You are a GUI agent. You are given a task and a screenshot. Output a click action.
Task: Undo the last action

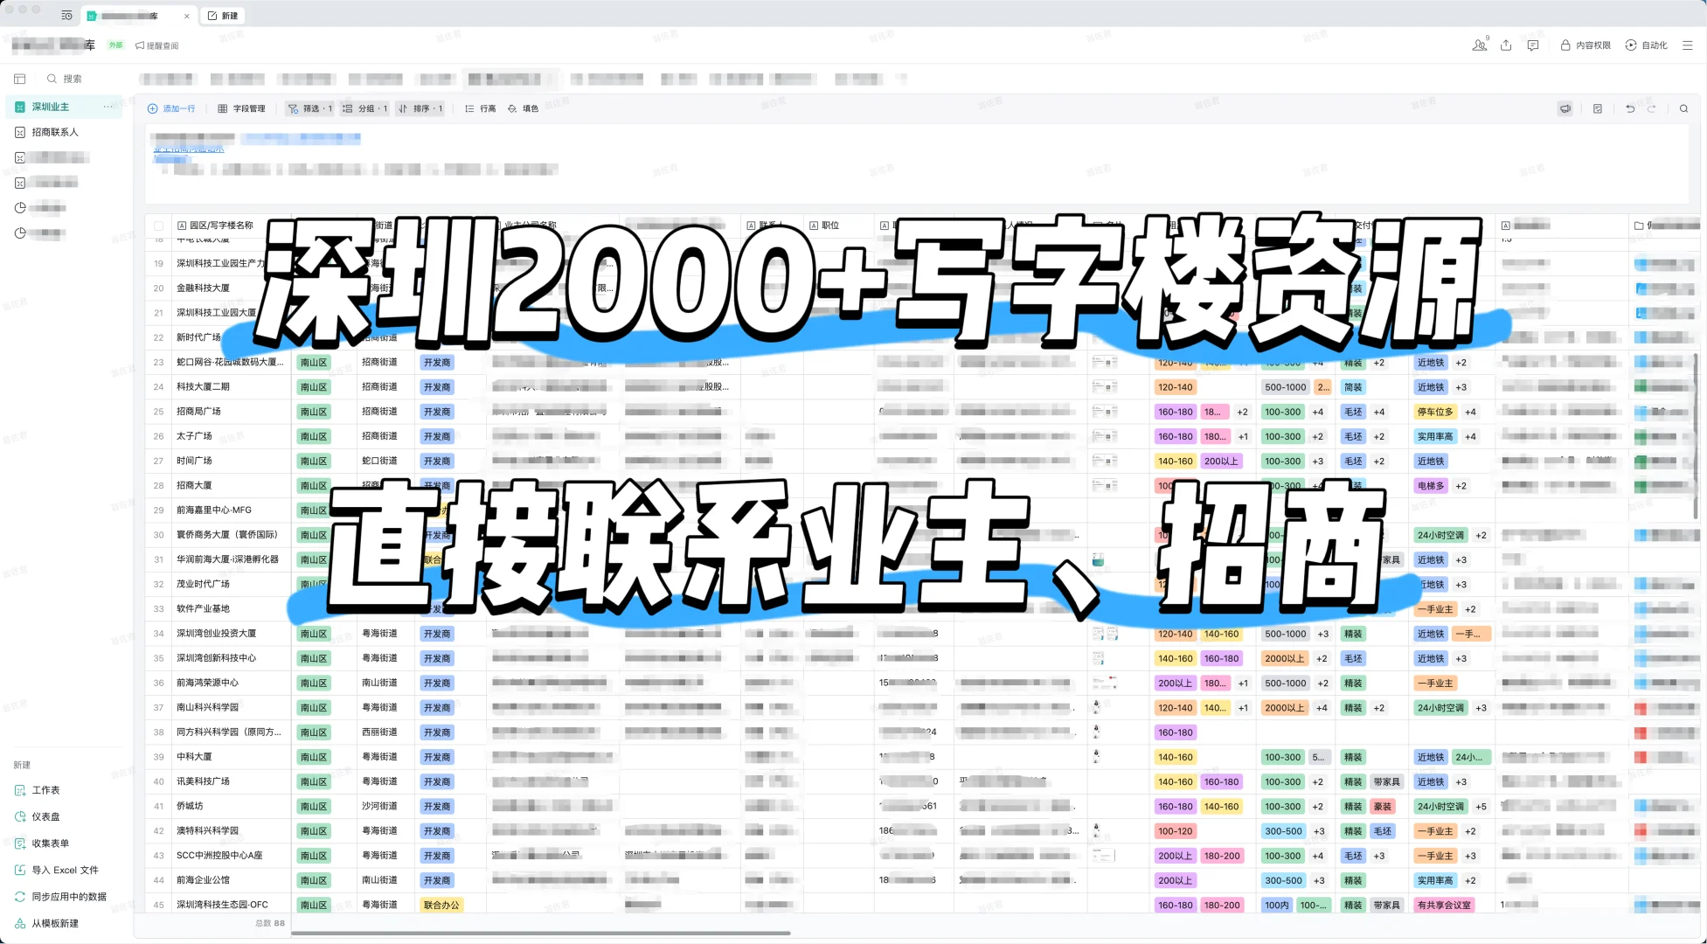[1630, 108]
